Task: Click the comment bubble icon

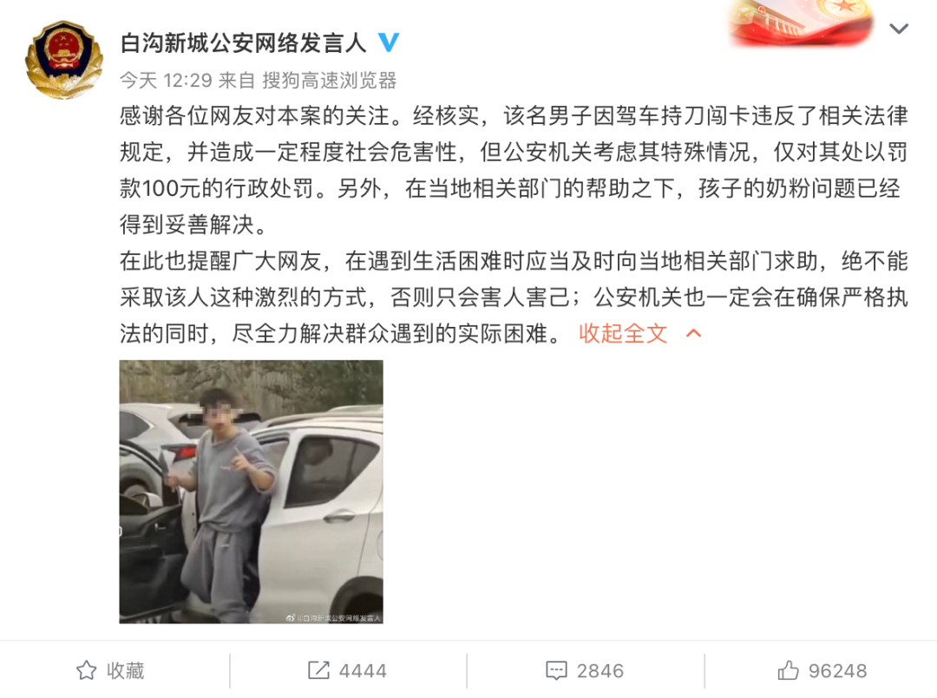Action: coord(556,670)
